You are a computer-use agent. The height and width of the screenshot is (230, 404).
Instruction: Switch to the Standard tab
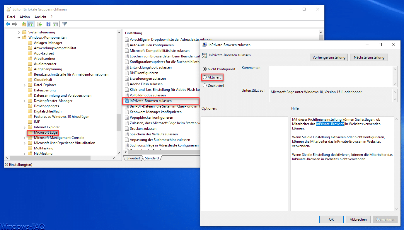[x=152, y=158]
